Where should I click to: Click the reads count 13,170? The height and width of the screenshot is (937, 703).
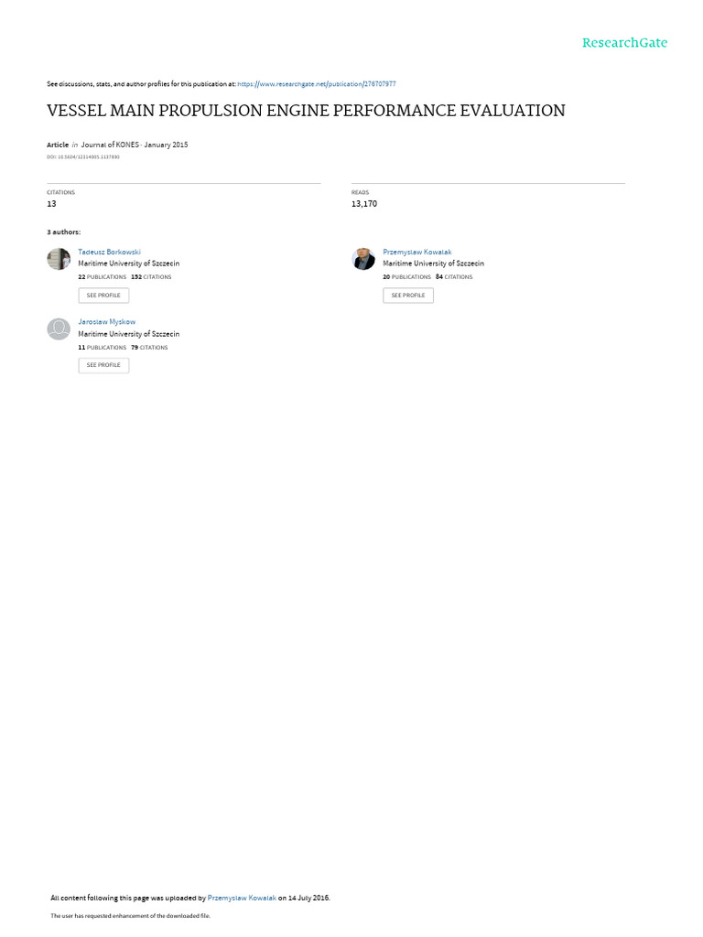point(364,204)
